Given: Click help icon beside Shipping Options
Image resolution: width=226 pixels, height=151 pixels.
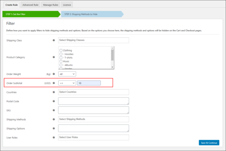Looking at the screenshot, I should point(54,129).
